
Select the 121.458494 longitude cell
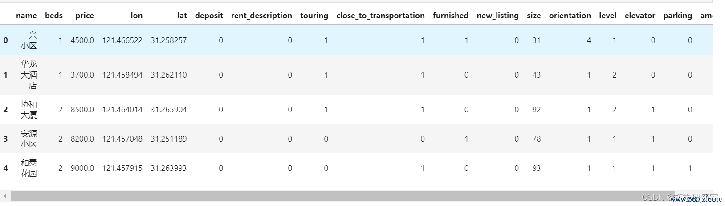122,75
